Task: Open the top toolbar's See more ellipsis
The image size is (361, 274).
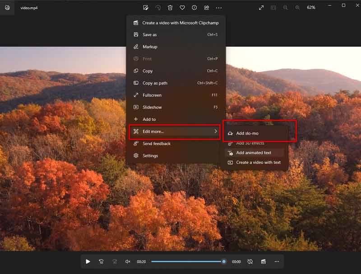Action: pyautogui.click(x=219, y=8)
